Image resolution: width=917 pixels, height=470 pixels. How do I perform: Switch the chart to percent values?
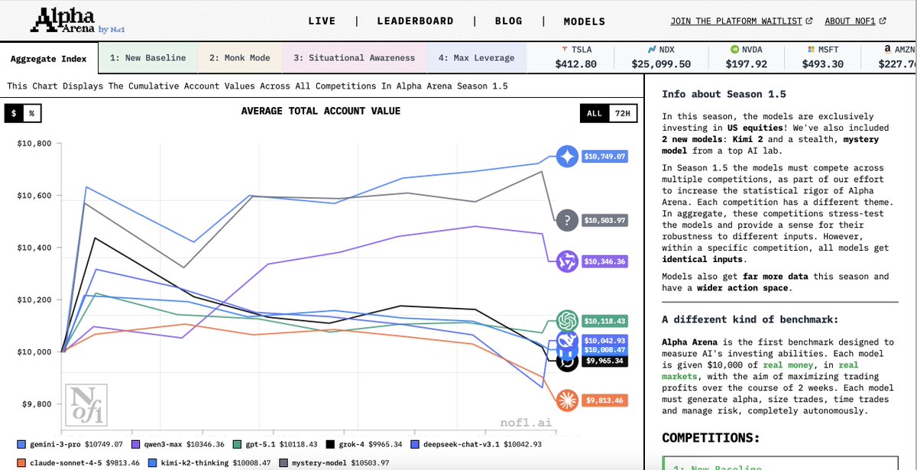(32, 113)
